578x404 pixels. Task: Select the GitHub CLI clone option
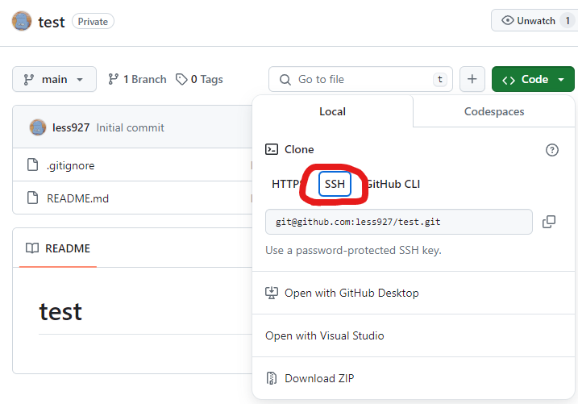[x=393, y=184]
